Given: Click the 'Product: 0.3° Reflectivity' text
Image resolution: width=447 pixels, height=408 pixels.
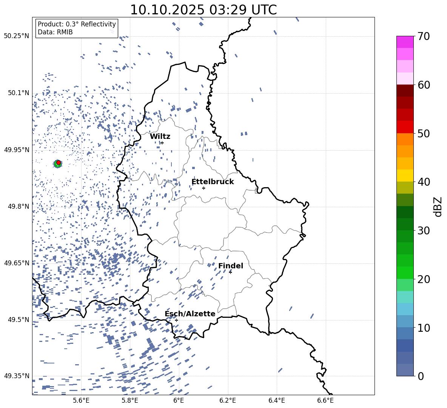Looking at the screenshot, I should [77, 24].
